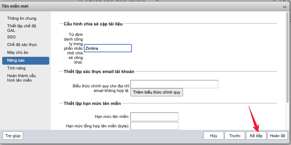The width and height of the screenshot is (291, 145).
Task: Focus the invalid email regex input field
Action: point(174,84)
